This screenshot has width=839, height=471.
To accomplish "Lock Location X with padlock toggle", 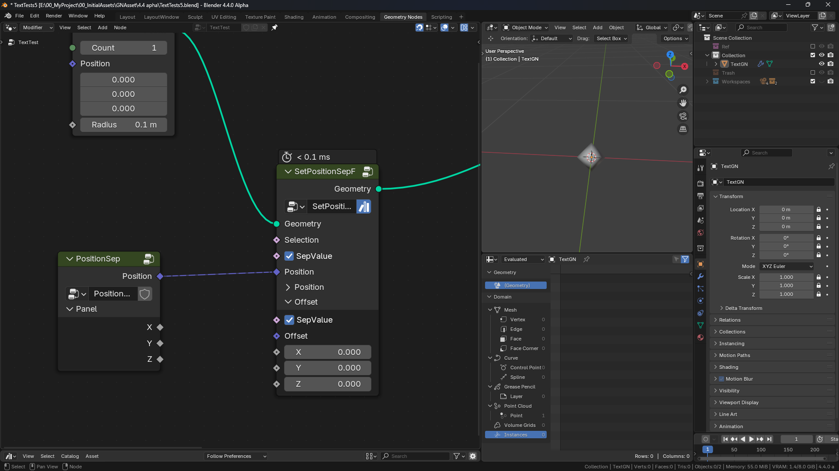I will [x=819, y=210].
